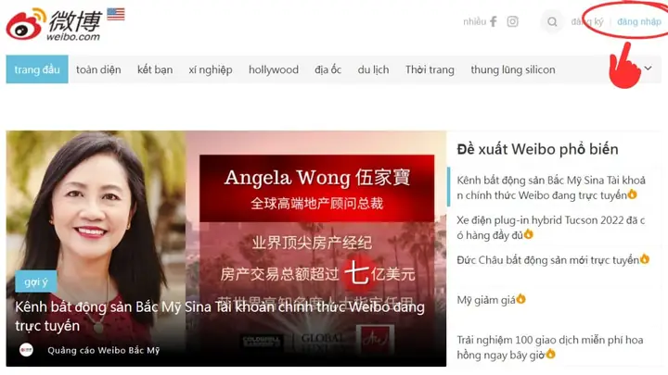Image resolution: width=668 pixels, height=375 pixels.
Task: Click the Quảng cáo Weibo Bắc Mỹ avatar
Action: 26,350
